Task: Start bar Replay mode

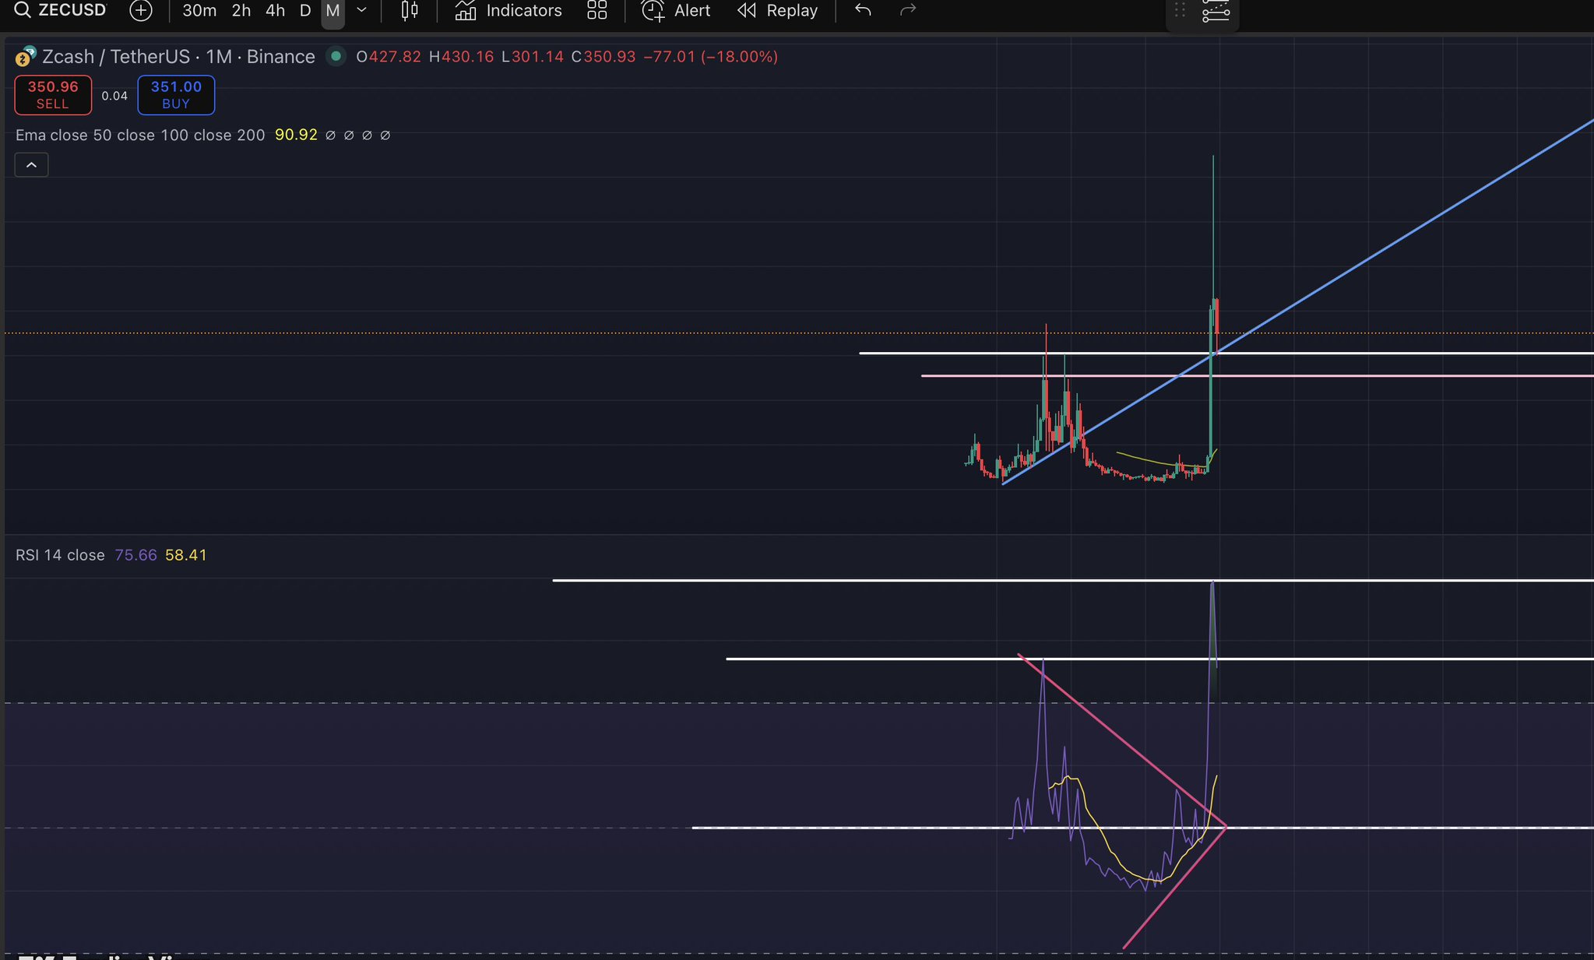Action: click(x=777, y=10)
